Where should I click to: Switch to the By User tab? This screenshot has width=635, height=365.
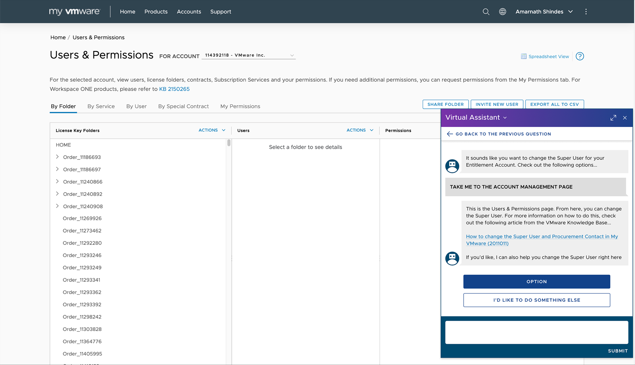point(136,106)
